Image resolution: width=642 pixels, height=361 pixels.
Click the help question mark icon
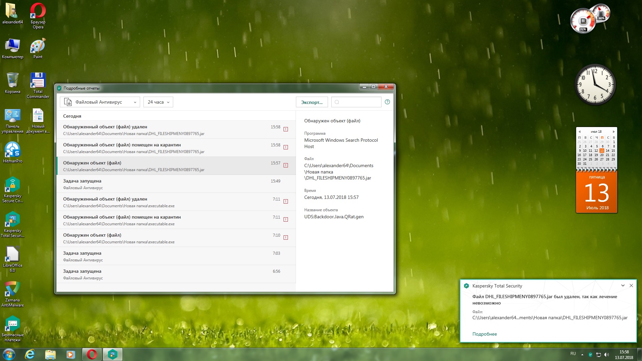[387, 102]
